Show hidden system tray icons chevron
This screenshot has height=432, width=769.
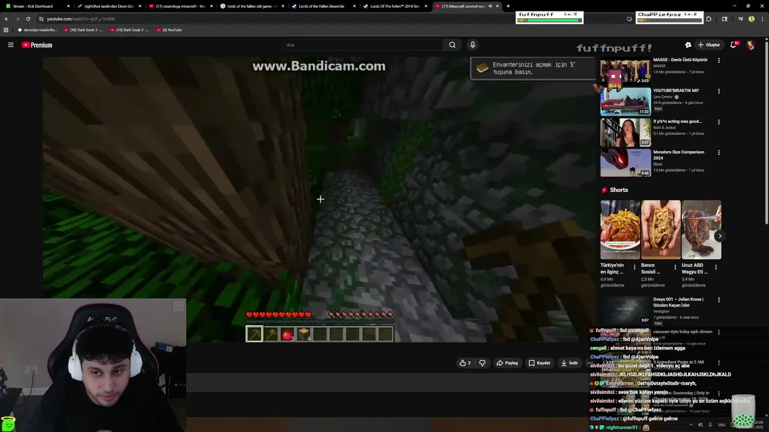pos(691,425)
